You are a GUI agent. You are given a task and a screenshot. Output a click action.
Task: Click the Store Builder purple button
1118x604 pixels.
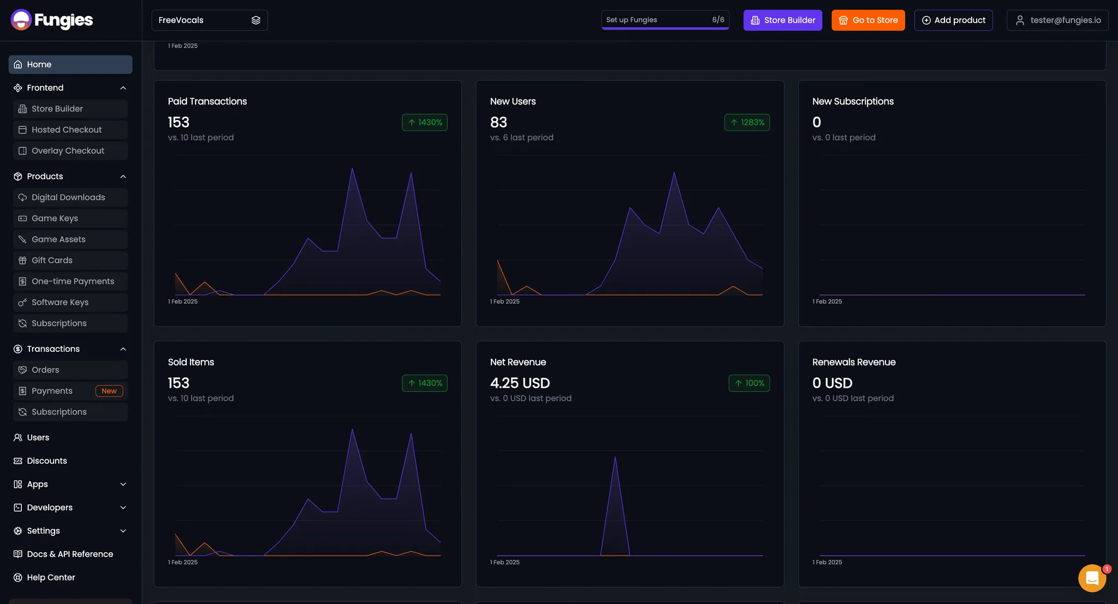coord(783,20)
